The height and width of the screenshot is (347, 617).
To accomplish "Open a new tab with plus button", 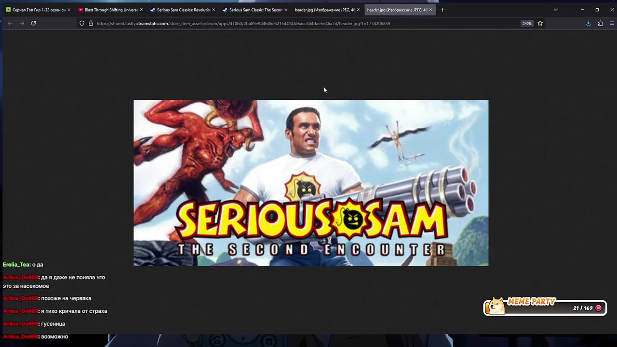I will [443, 10].
